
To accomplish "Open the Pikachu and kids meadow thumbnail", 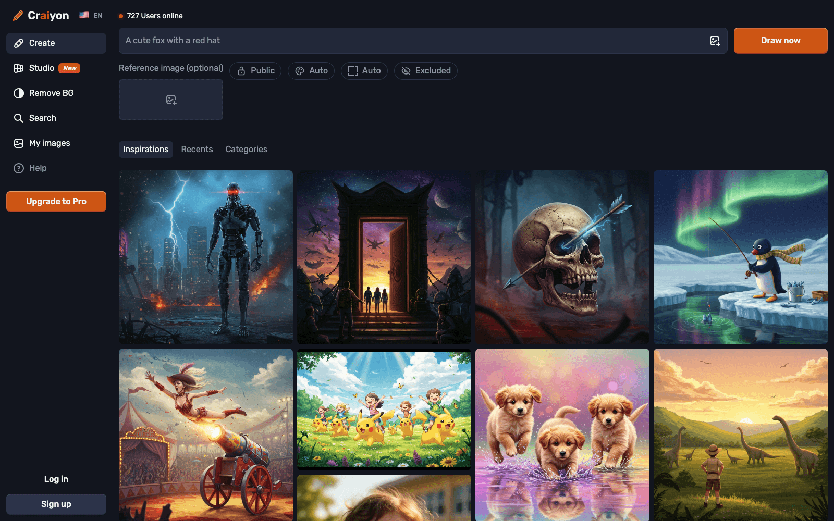I will pyautogui.click(x=384, y=410).
